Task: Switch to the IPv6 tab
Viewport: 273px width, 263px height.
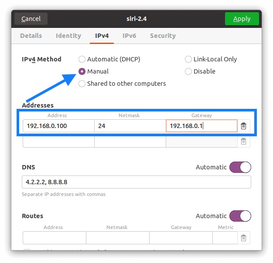Action: [129, 36]
